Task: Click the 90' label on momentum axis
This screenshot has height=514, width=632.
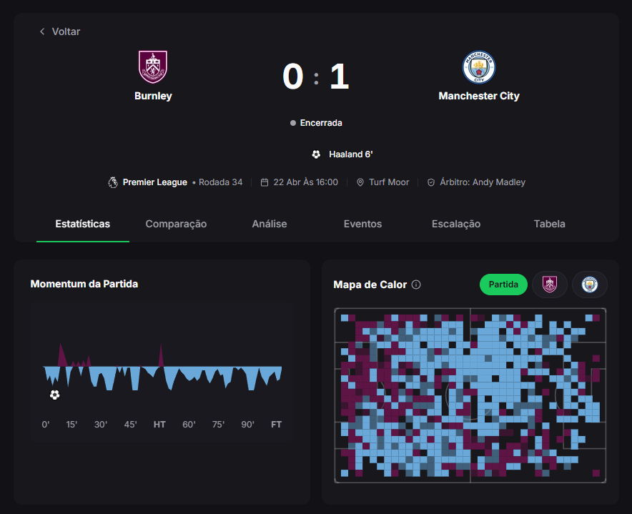Action: [247, 425]
